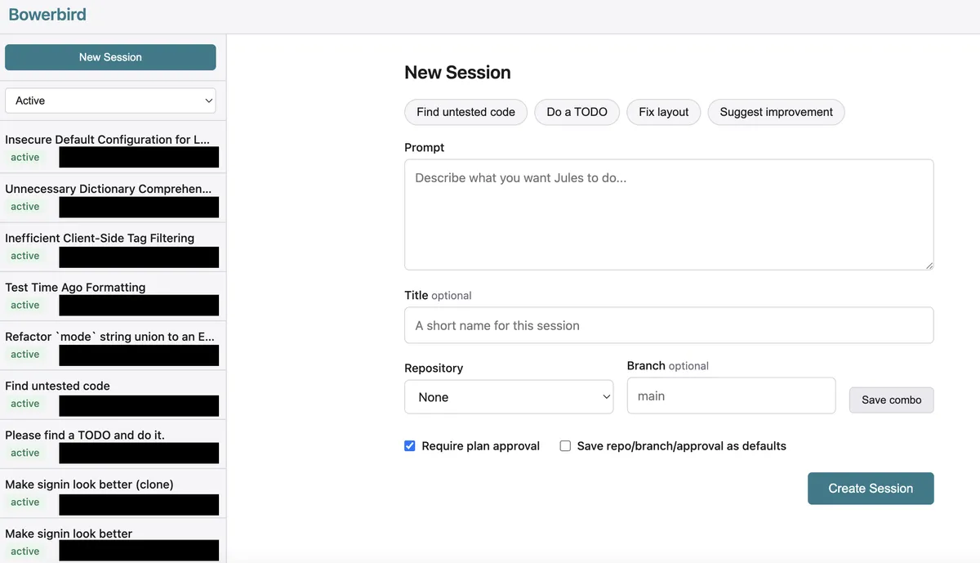This screenshot has width=980, height=563.
Task: Click the Bowerbird logo title
Action: coord(47,15)
